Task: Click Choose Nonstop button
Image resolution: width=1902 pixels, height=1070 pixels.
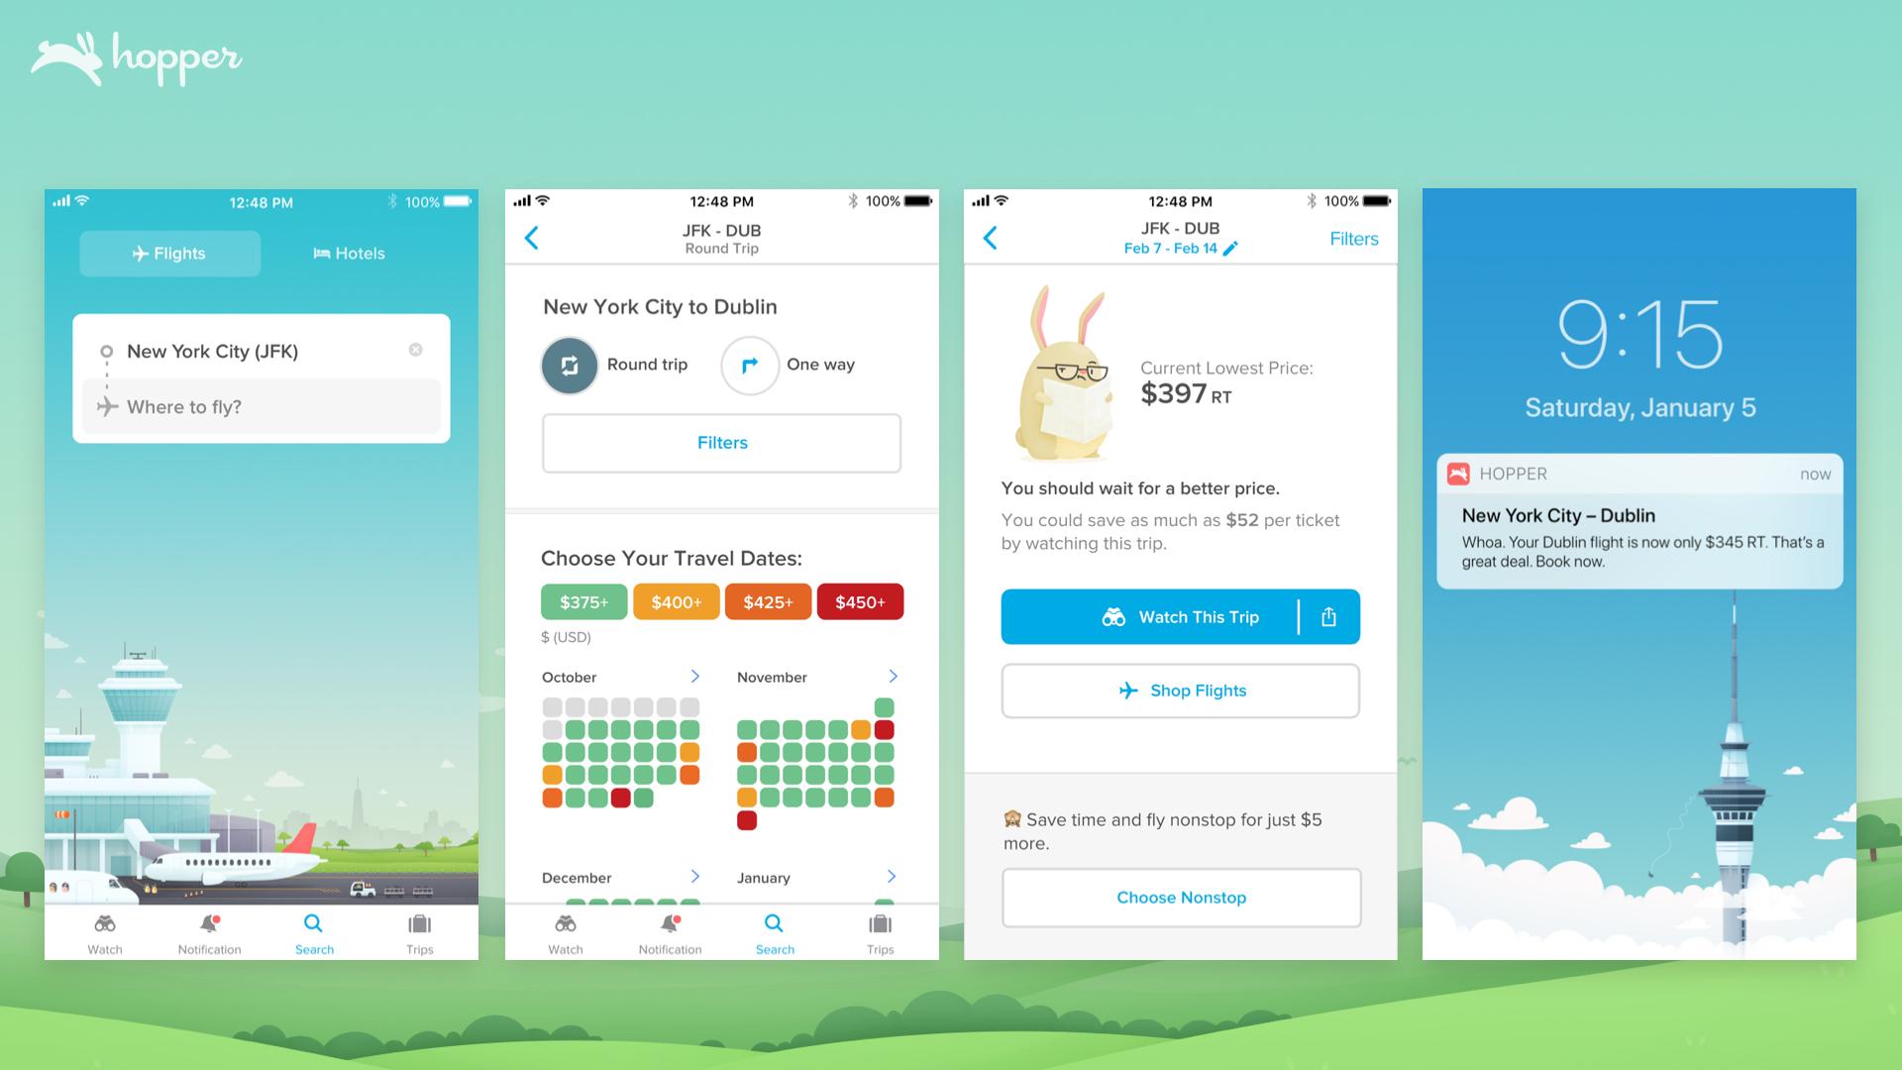Action: 1180,897
